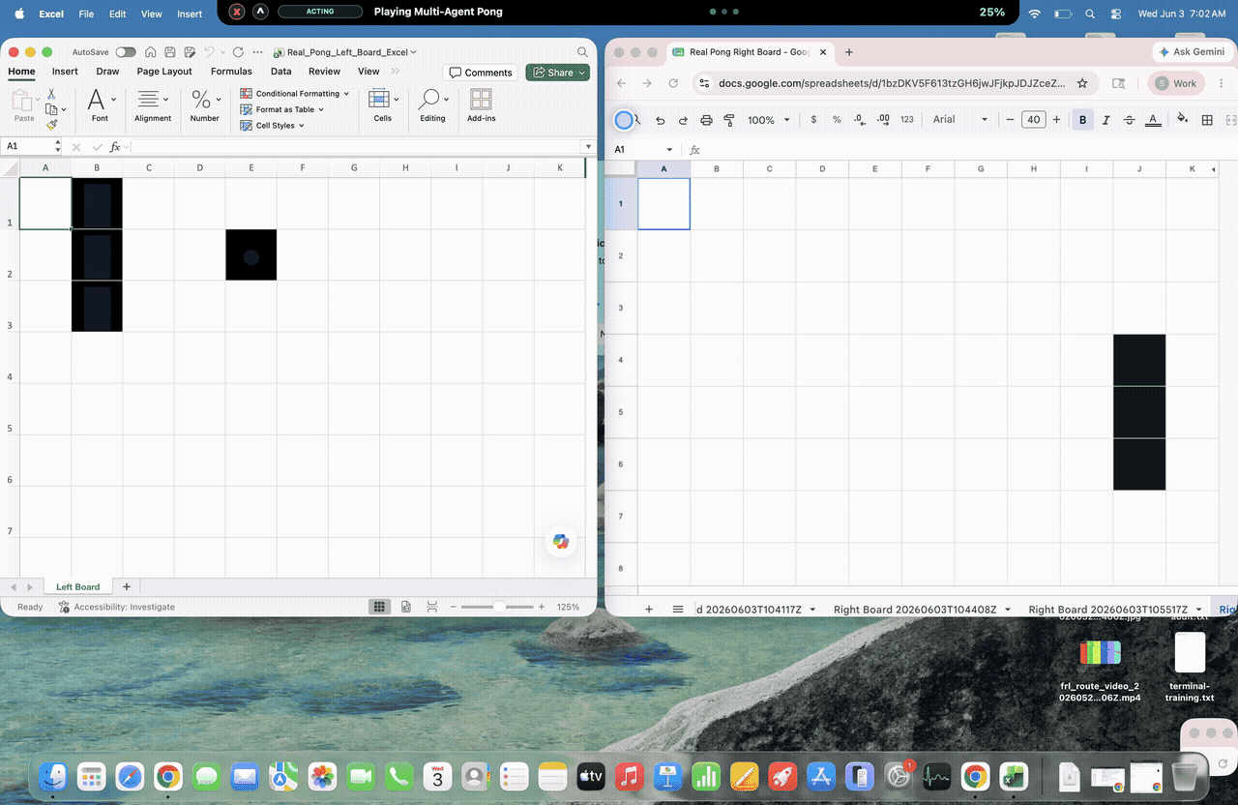
Task: Click the Cut scissors icon in Excel ribbon
Action: tap(51, 94)
